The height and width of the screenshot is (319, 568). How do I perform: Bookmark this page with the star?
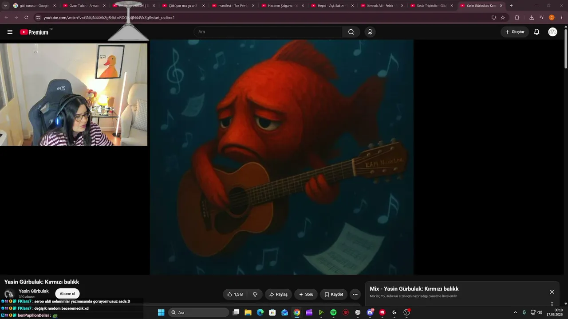point(503,18)
